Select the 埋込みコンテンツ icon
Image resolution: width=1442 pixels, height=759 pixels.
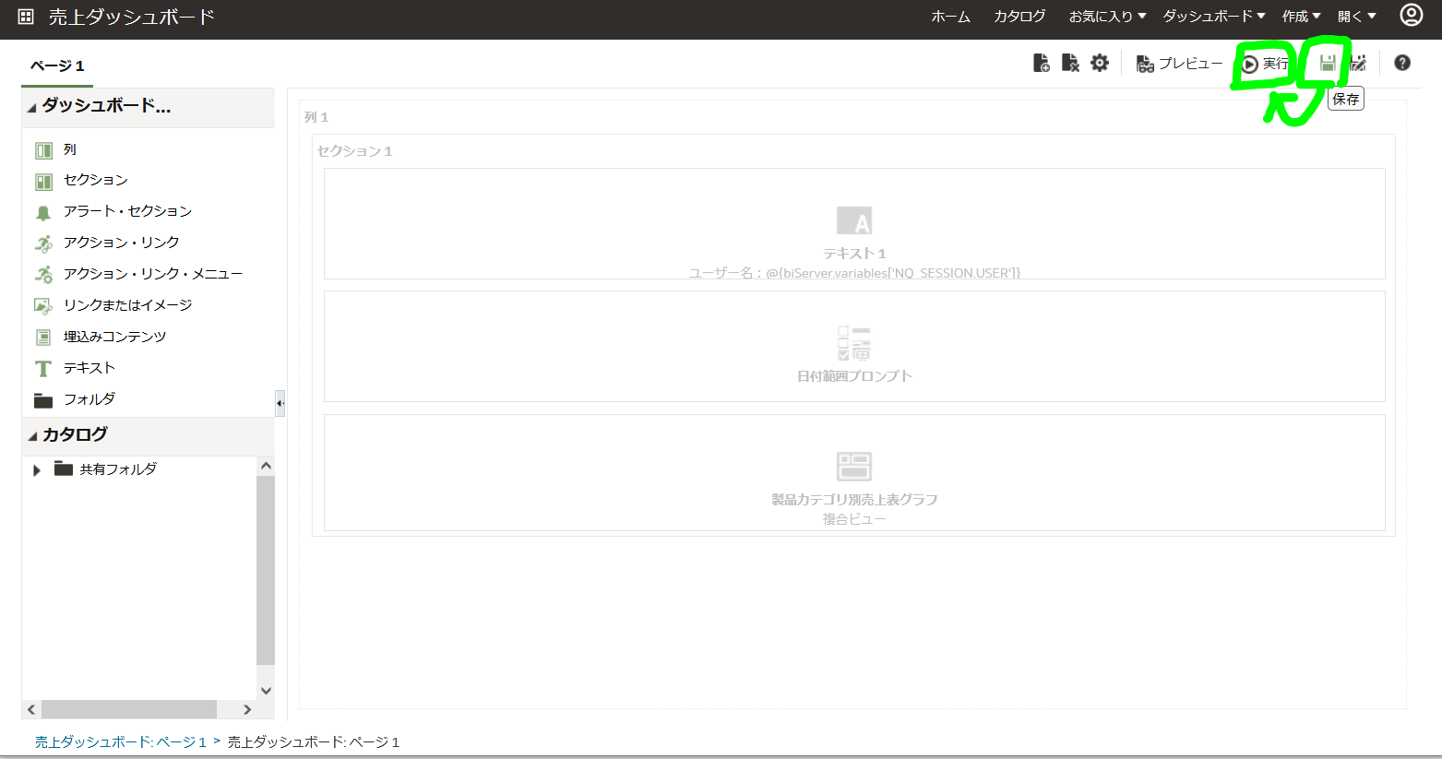point(43,338)
